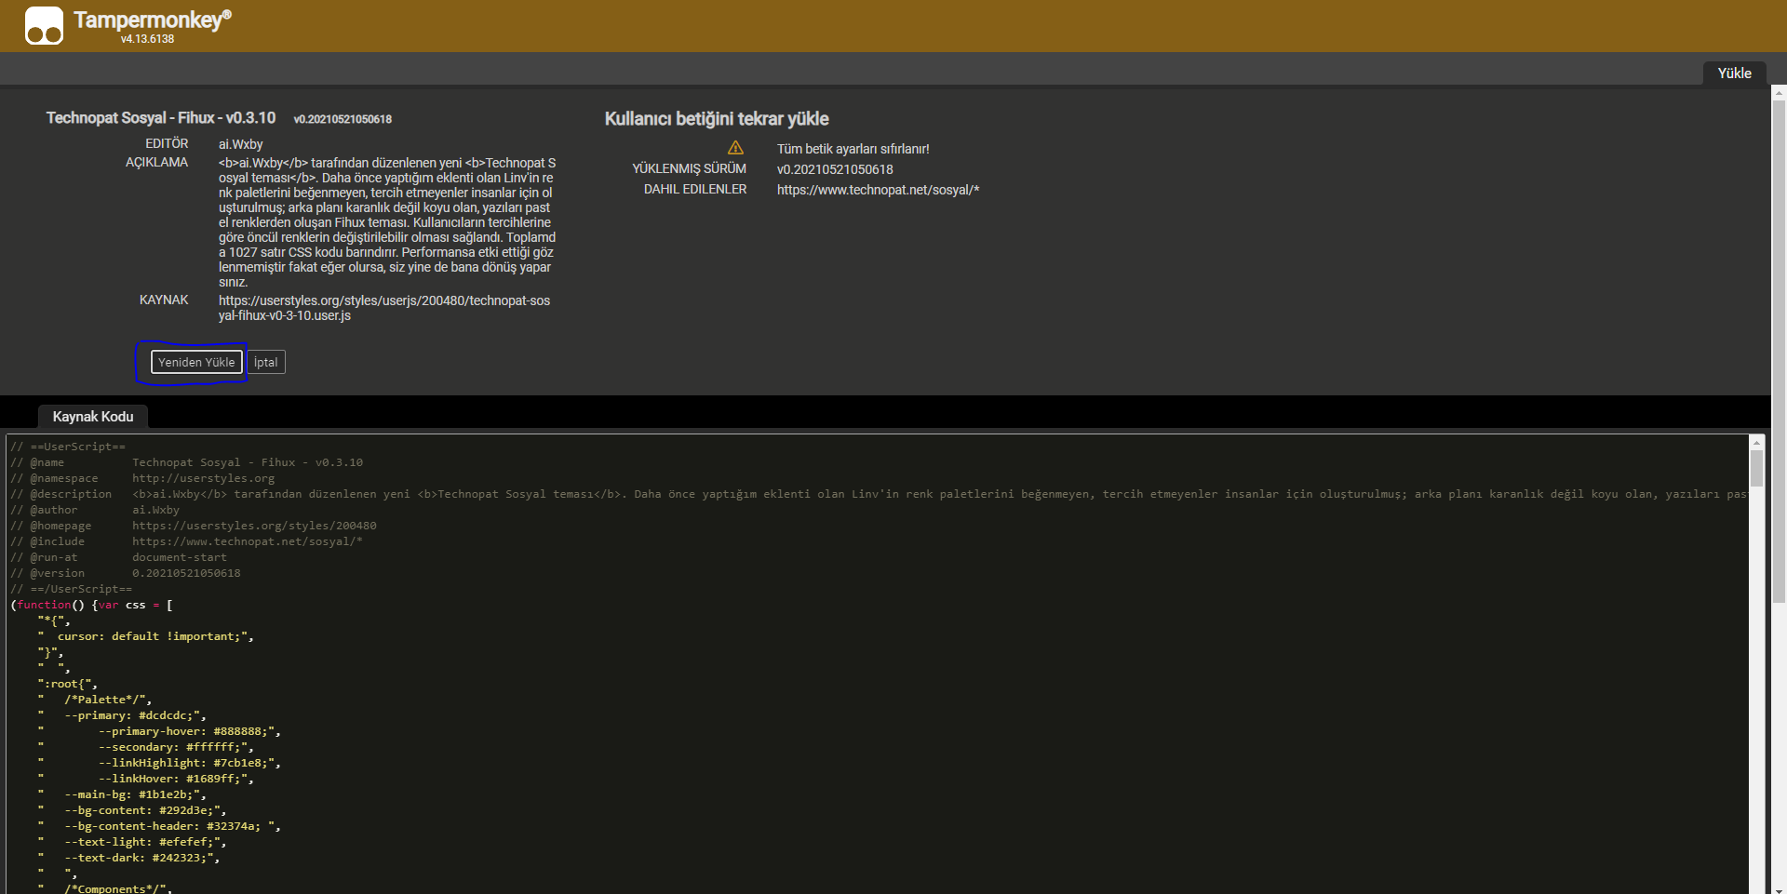Click the userstyles.org source URL
The height and width of the screenshot is (894, 1787).
tap(384, 308)
